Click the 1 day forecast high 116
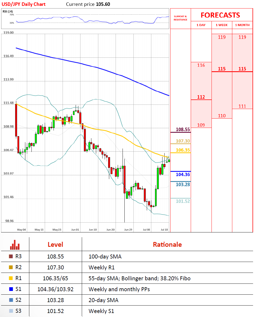This screenshot has height=317, width=256. 201,65
